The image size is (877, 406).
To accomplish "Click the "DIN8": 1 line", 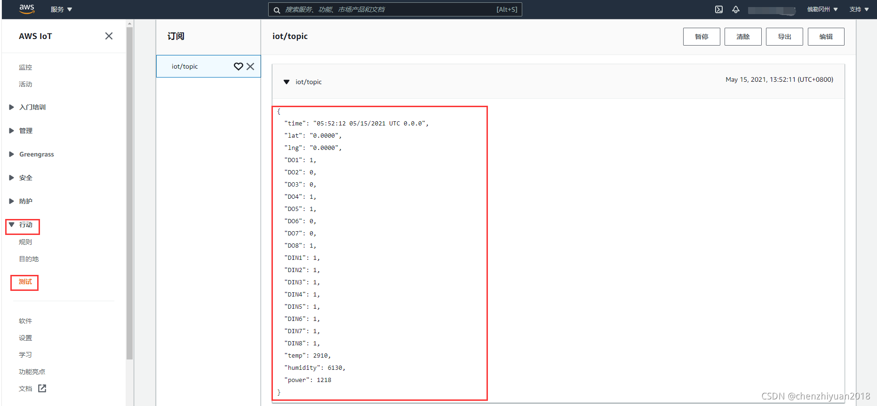I will [x=302, y=343].
